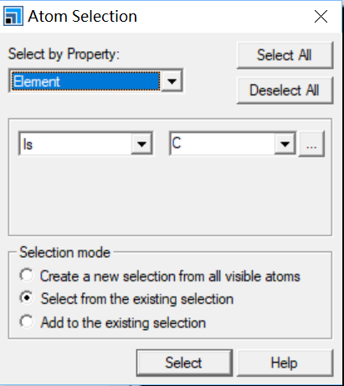
Task: Click the Select All button
Action: [285, 54]
